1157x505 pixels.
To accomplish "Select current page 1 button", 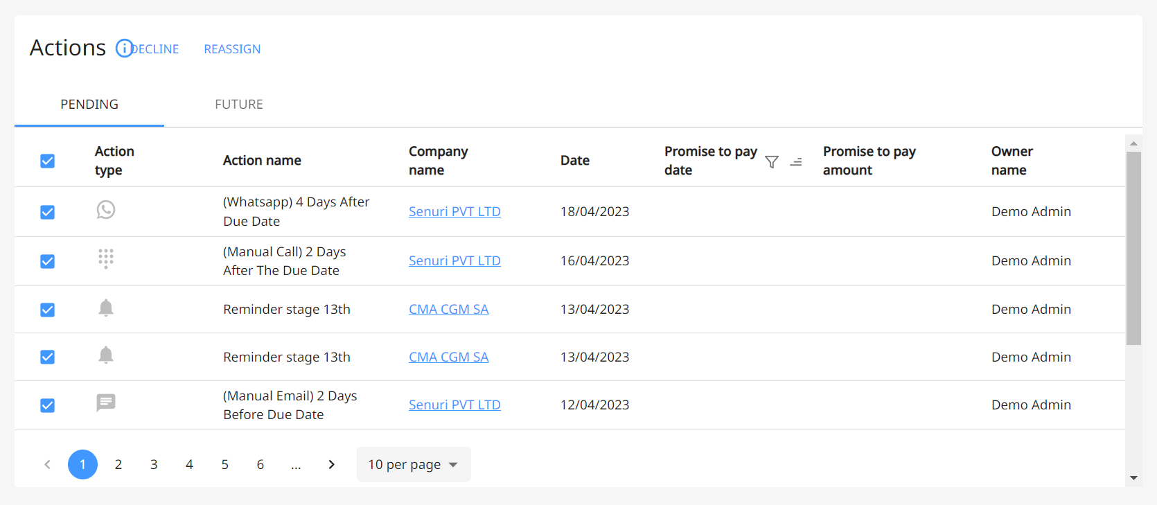I will [82, 464].
